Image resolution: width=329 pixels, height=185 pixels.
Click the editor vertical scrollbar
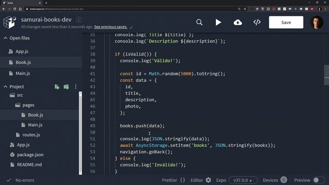click(x=326, y=75)
